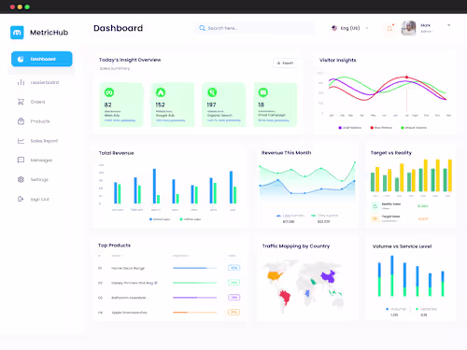Screen dimensions: 467x350
Task: Open Orders via the cart icon
Action: (21, 102)
